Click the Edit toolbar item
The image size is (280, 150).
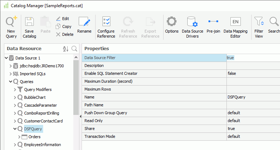tap(63, 19)
